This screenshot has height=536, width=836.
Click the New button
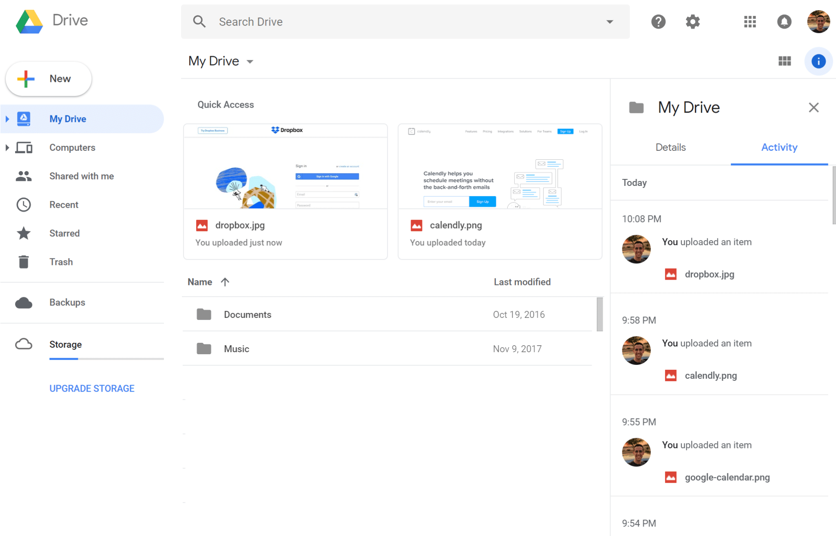(49, 78)
